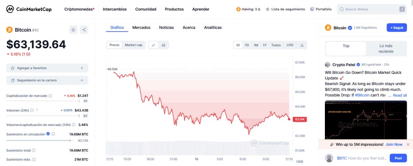Select the Precio chart toggle
Image resolution: width=413 pixels, height=166 pixels.
click(x=115, y=45)
